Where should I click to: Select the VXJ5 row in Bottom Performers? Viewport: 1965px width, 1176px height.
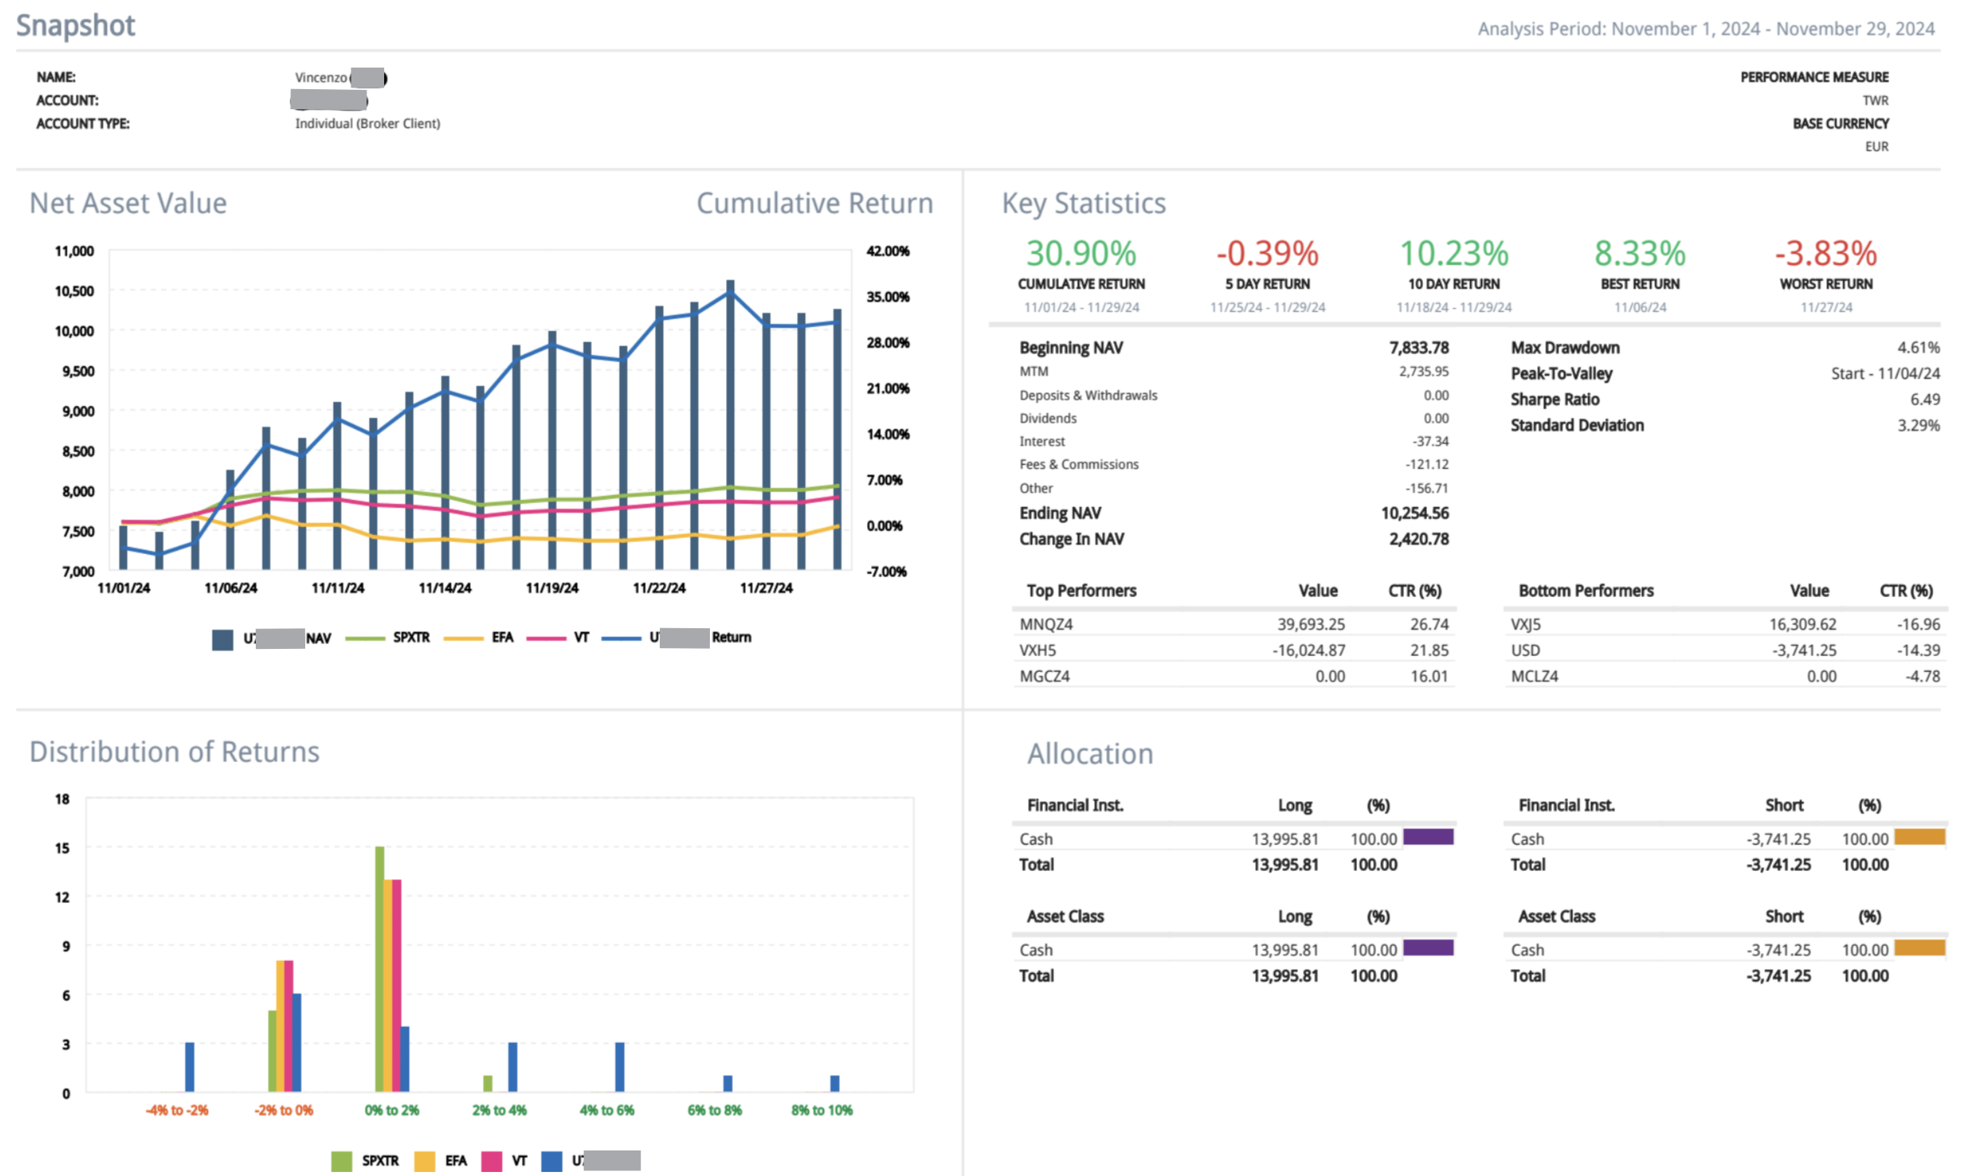click(1525, 624)
